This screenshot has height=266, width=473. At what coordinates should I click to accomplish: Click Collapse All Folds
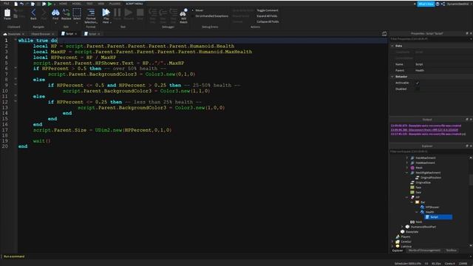(268, 21)
